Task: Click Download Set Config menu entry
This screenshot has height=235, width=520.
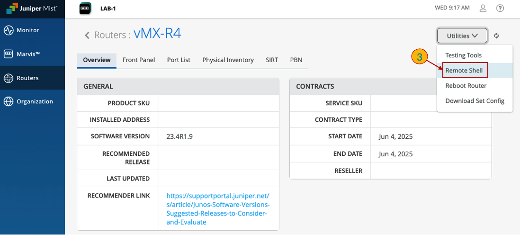Action: point(475,101)
